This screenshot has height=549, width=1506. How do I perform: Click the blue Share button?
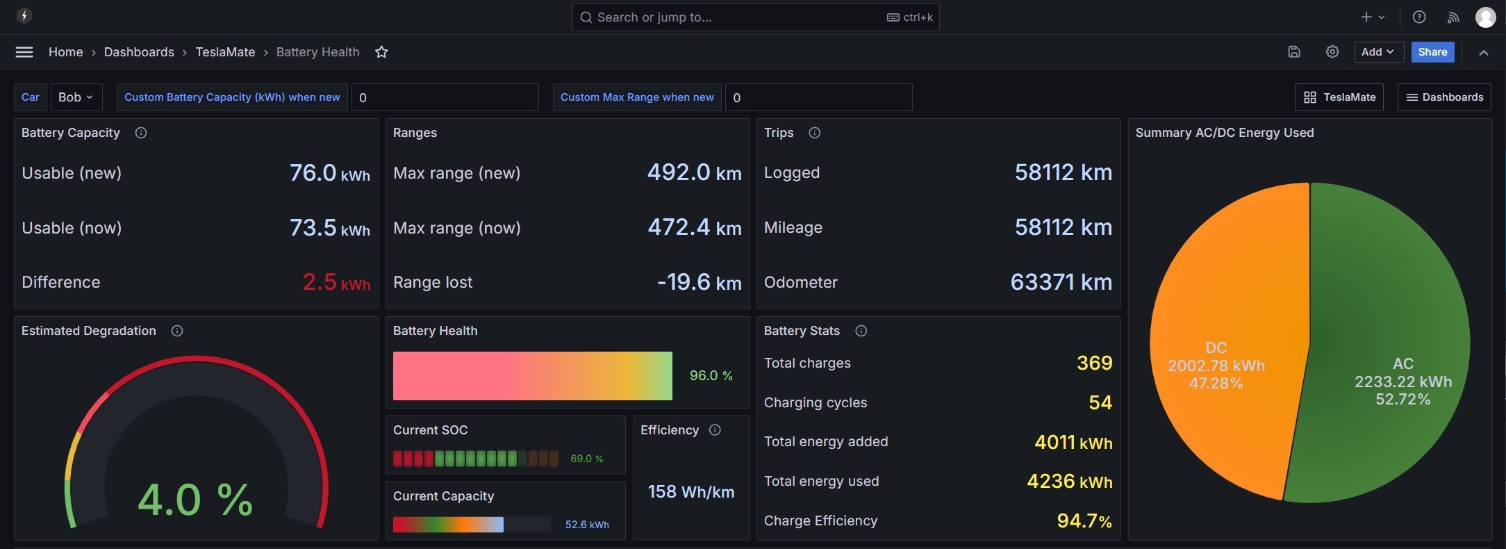[1433, 52]
